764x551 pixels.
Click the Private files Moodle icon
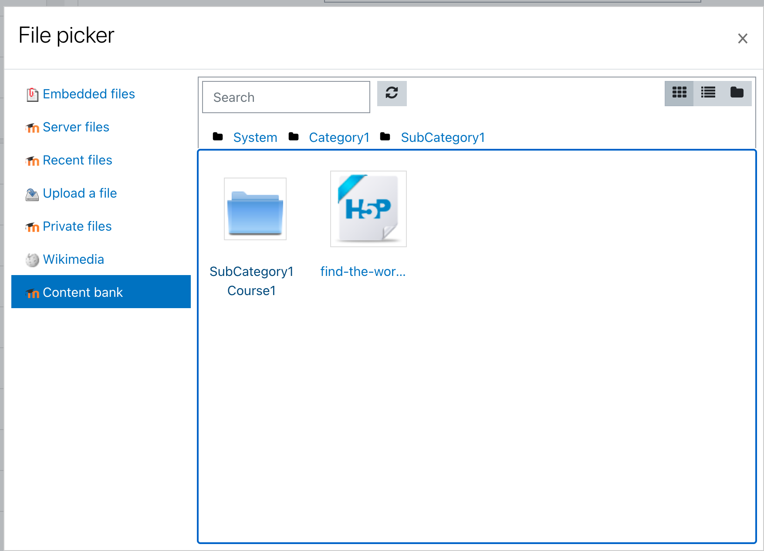32,227
